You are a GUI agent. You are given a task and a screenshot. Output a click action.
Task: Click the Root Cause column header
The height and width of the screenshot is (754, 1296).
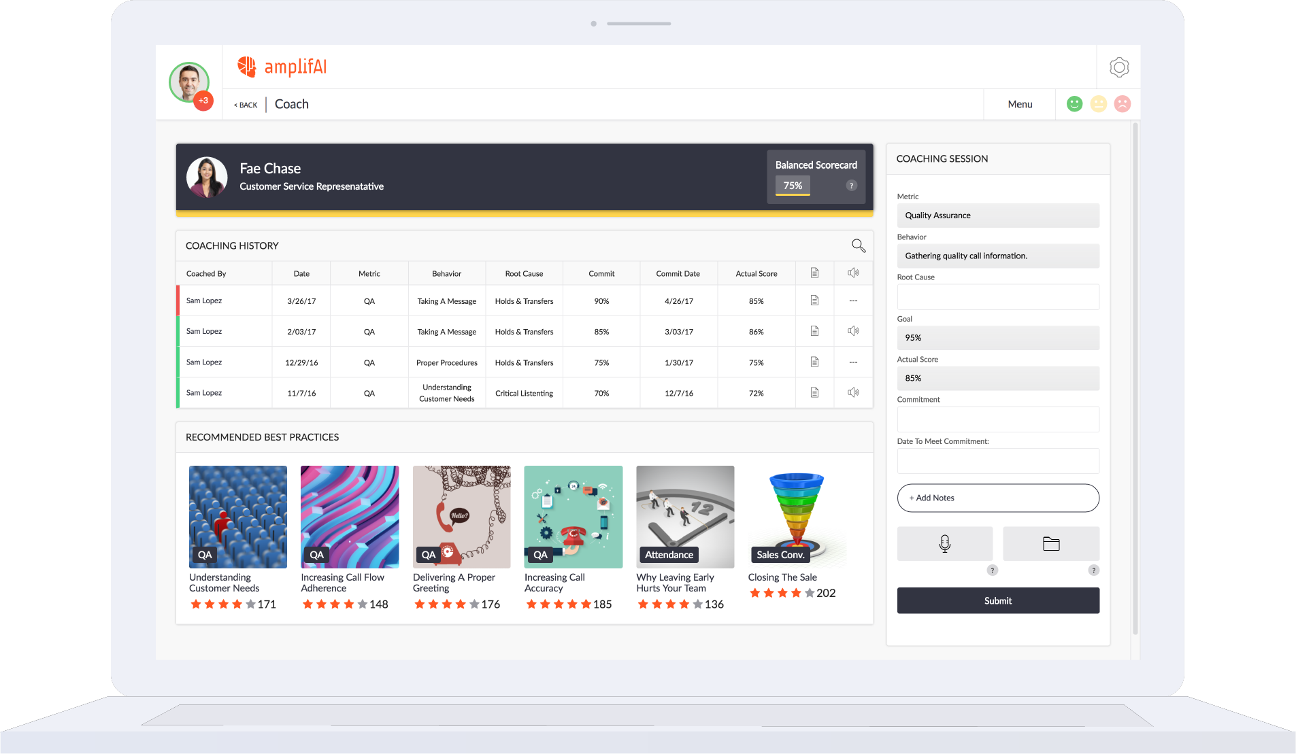524,274
